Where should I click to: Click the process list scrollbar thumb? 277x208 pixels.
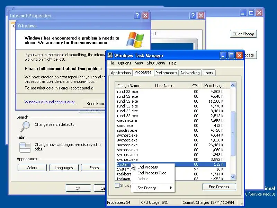point(233,134)
